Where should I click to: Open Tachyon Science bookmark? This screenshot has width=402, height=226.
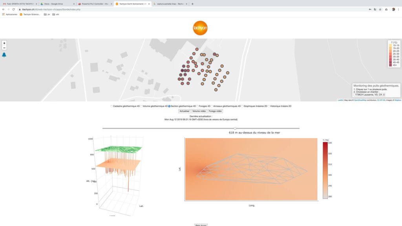30,15
